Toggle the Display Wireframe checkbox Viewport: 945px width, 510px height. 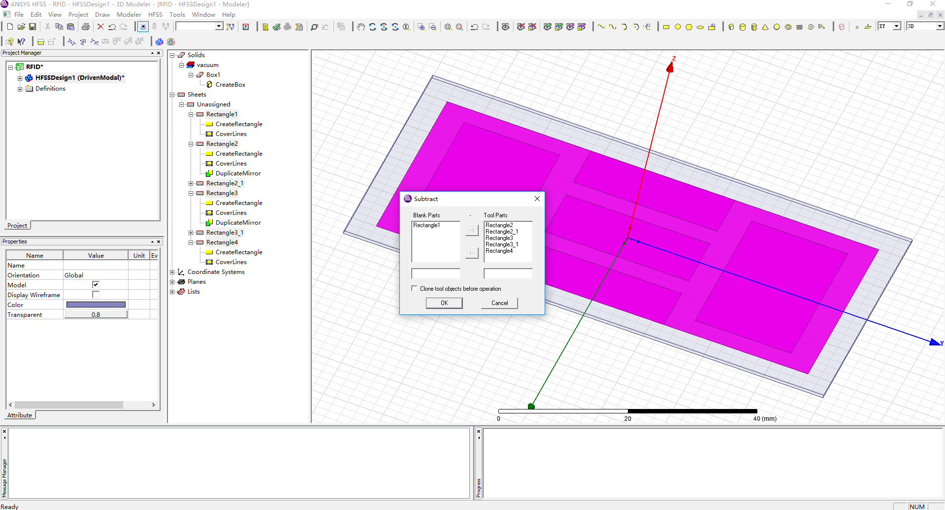click(x=96, y=295)
